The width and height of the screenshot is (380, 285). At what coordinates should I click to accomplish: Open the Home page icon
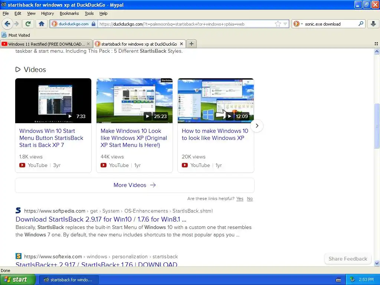[42, 24]
